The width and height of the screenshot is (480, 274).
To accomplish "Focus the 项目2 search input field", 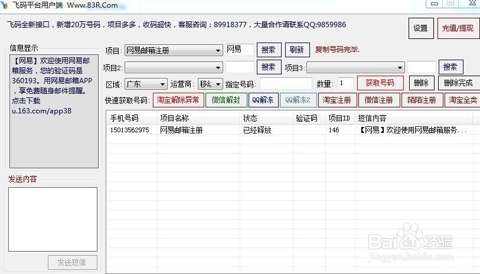I will pos(240,67).
